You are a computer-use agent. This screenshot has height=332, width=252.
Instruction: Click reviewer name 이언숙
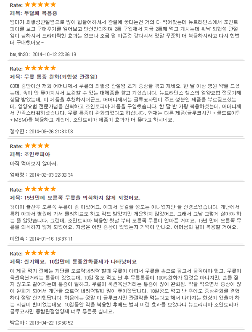point(17,239)
